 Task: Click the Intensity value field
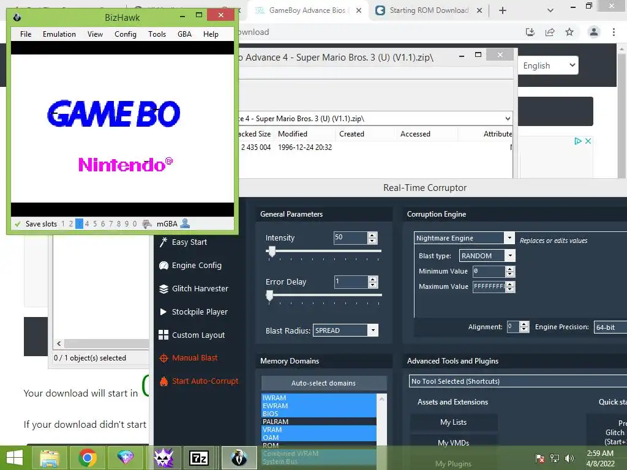(350, 238)
